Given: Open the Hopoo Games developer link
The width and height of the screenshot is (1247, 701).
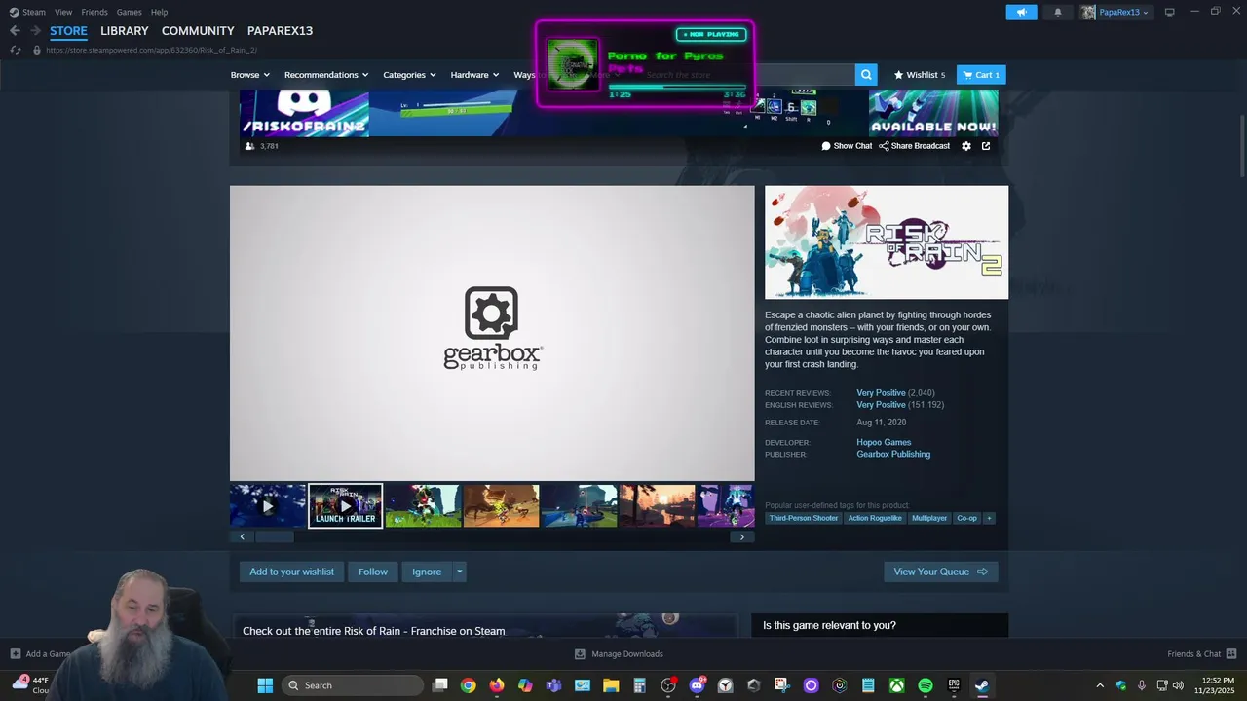Looking at the screenshot, I should [884, 442].
